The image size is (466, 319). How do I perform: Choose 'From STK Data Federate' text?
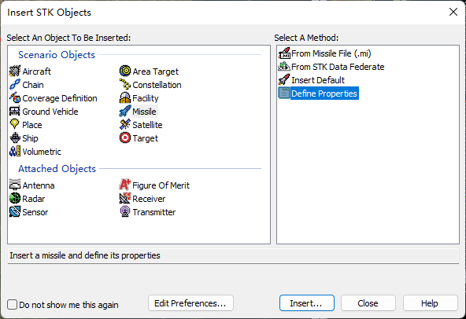click(x=338, y=67)
